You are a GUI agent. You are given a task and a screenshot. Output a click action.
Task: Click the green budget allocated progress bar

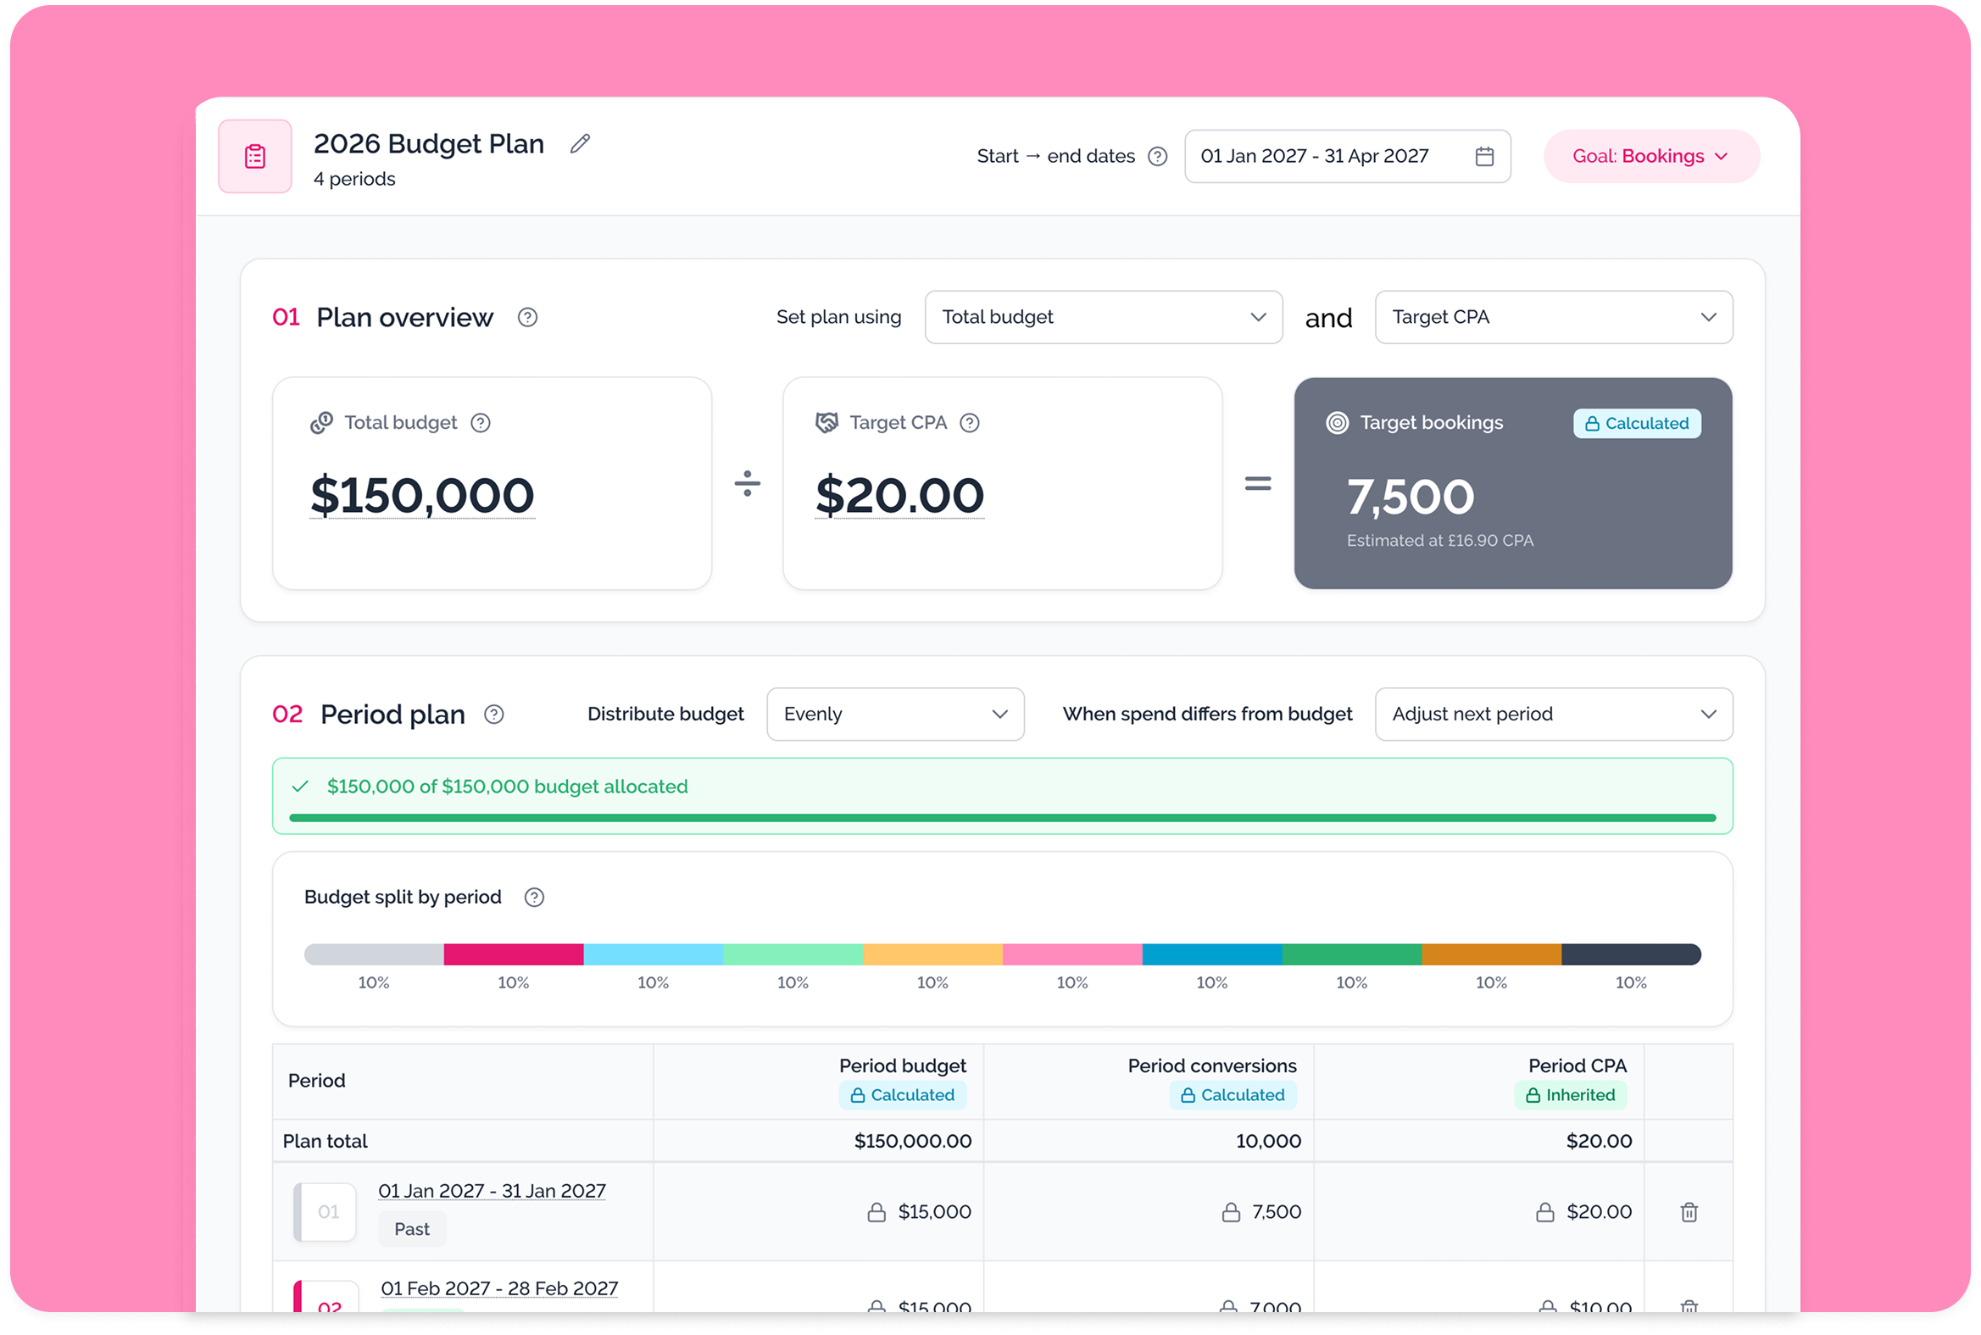point(1002,818)
